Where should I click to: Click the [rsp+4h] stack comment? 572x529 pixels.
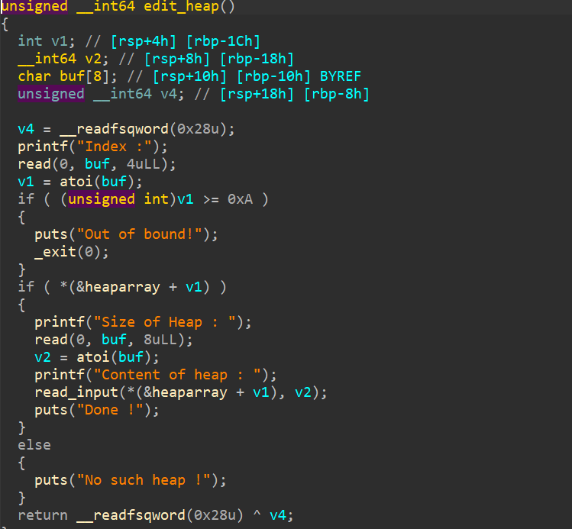[144, 41]
